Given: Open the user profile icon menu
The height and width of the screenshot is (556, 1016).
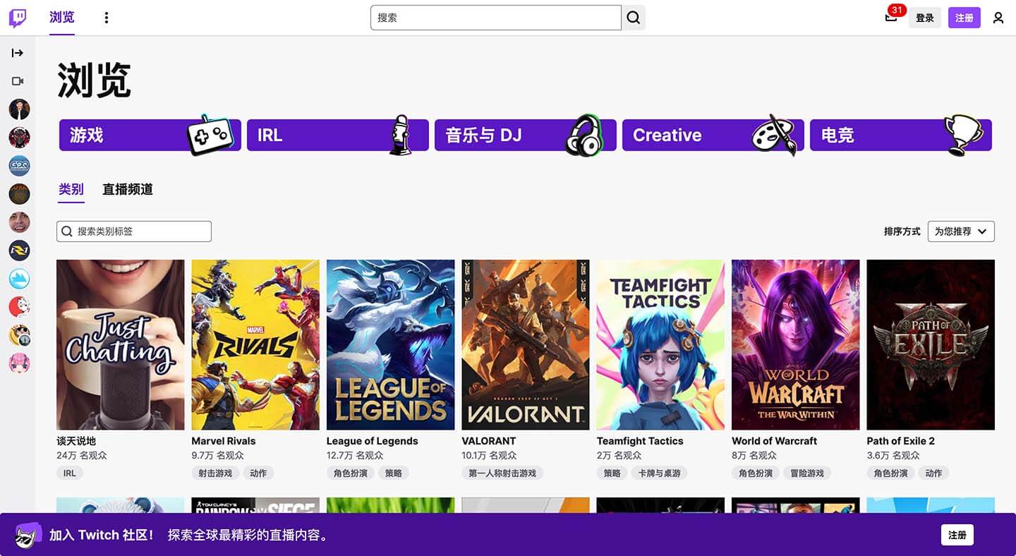Looking at the screenshot, I should (x=998, y=18).
